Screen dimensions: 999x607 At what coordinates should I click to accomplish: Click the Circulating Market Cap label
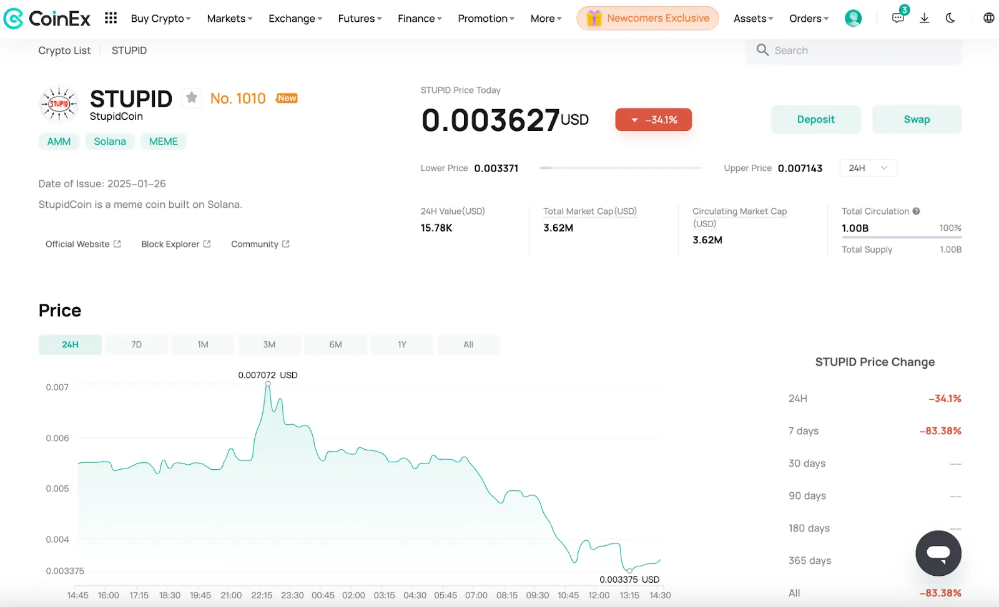pos(740,217)
